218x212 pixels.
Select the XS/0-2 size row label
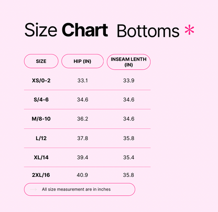click(41, 81)
